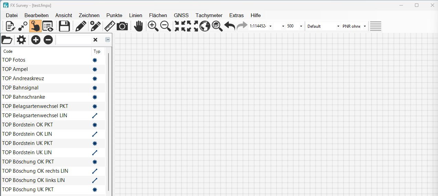
Task: Click the zoom out magnifier
Action: click(x=166, y=26)
